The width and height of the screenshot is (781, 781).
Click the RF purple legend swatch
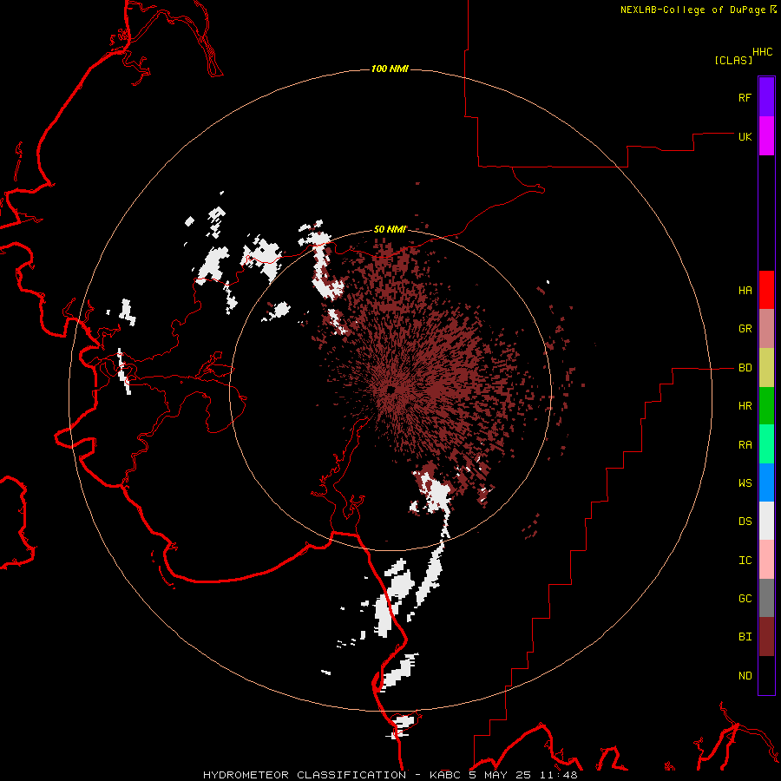pyautogui.click(x=766, y=97)
